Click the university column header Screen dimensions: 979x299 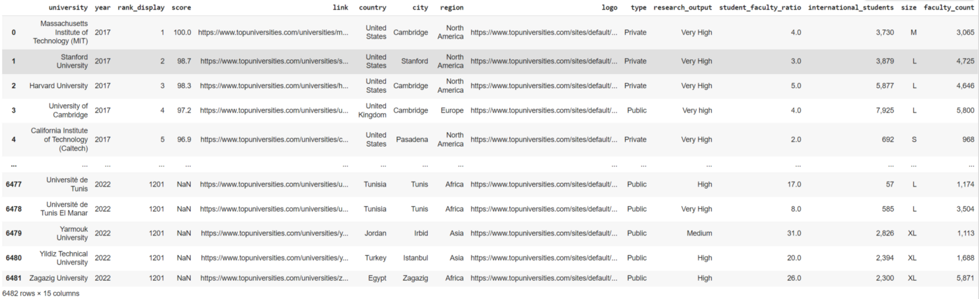69,8
